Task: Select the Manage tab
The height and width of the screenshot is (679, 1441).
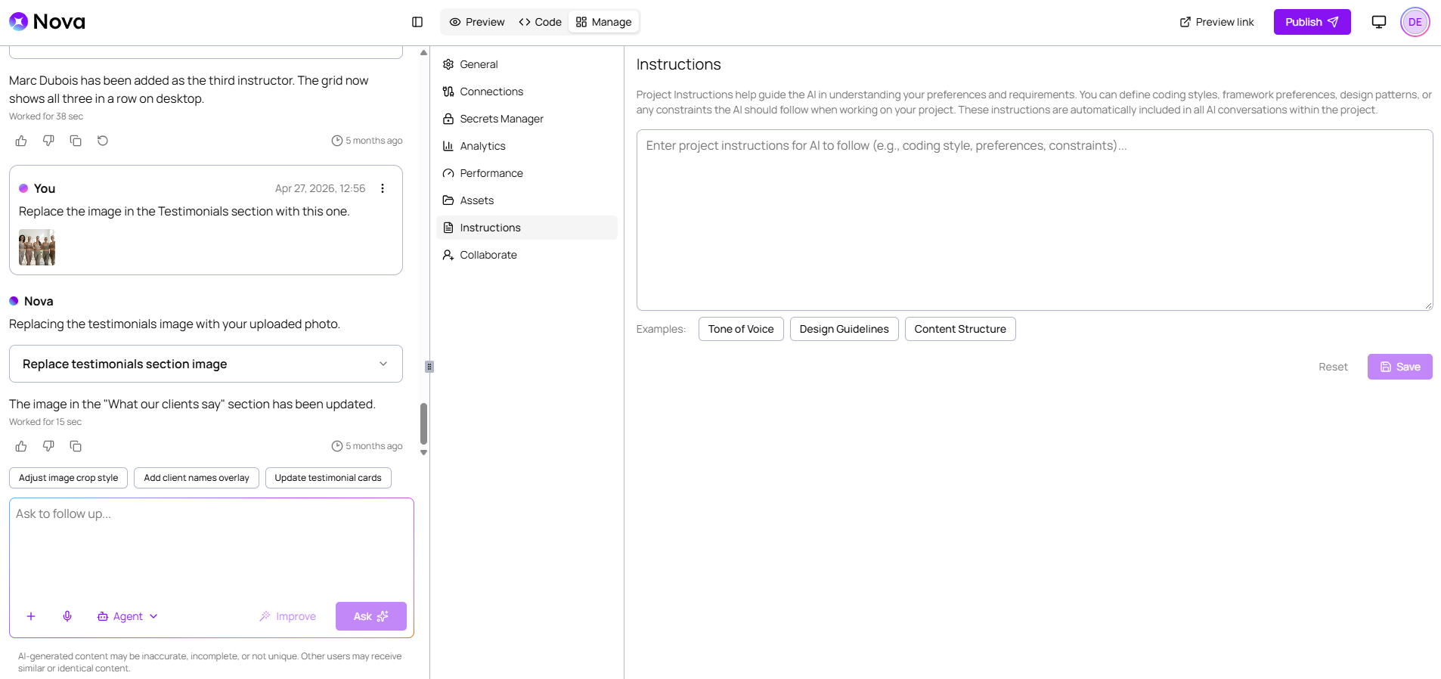Action: pos(603,22)
